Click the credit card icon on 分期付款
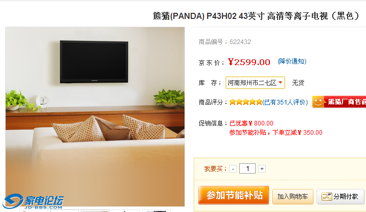 pyautogui.click(x=327, y=197)
